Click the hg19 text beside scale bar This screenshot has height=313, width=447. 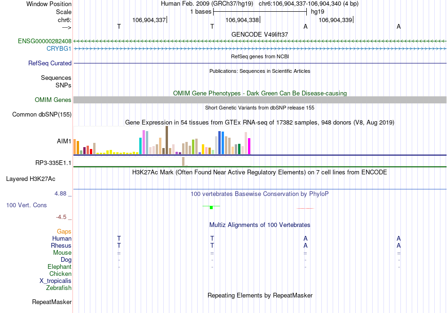318,12
